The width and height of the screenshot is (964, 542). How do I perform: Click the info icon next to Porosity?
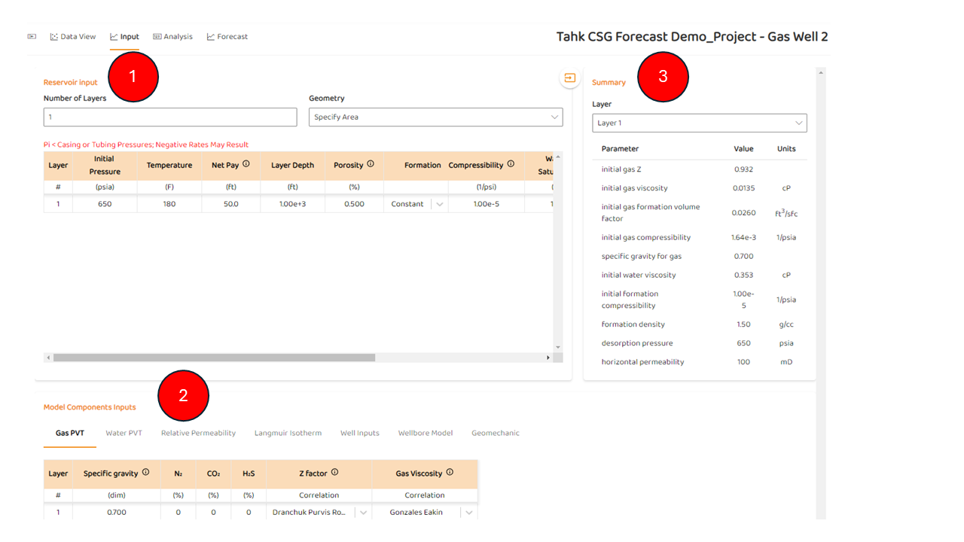point(371,164)
